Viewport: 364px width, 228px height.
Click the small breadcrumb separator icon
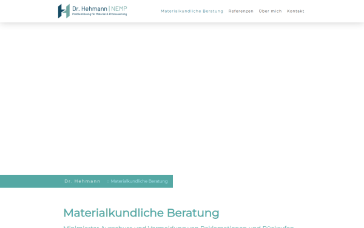click(x=108, y=181)
